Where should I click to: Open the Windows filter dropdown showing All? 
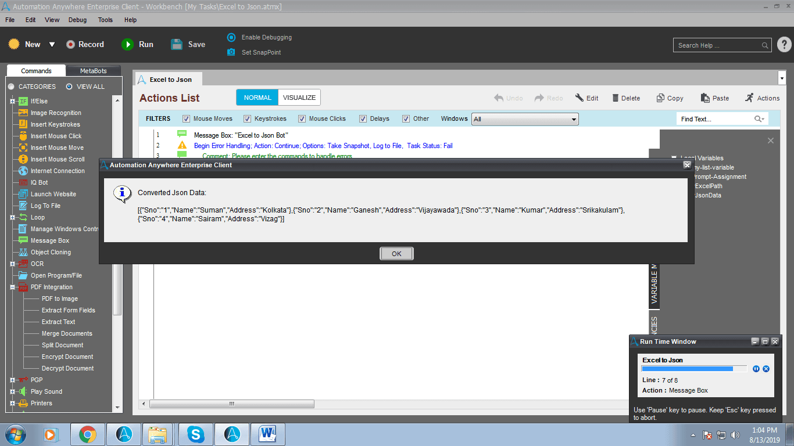(525, 119)
